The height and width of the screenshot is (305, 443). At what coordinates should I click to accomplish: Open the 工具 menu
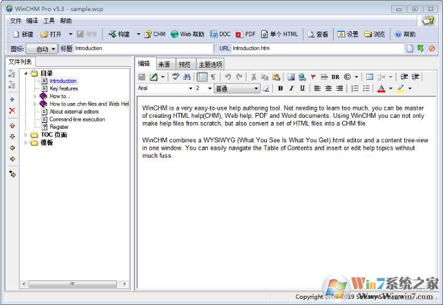(x=49, y=21)
